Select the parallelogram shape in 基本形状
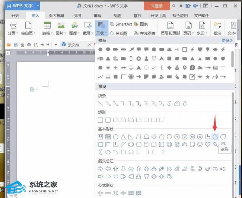This screenshot has height=198, width=242. (x=138, y=137)
